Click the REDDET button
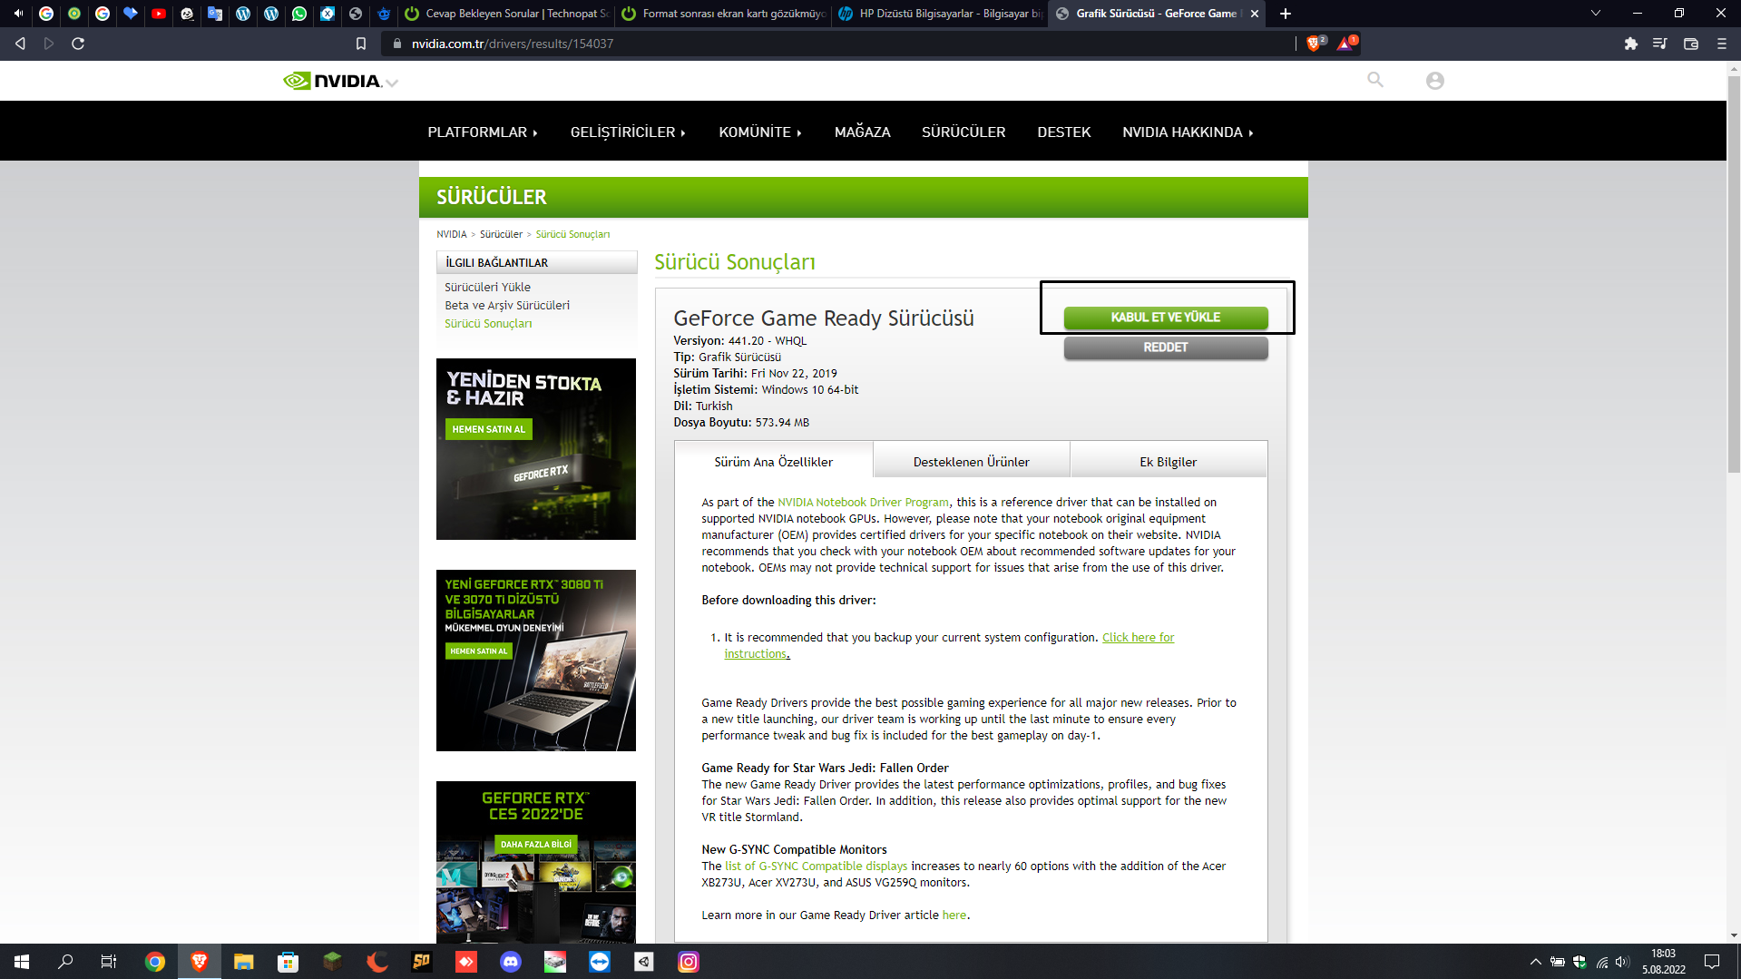Screen dimensions: 1741x979 pyautogui.click(x=1166, y=348)
